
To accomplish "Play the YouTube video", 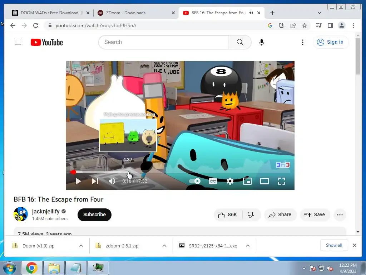I will [x=78, y=181].
